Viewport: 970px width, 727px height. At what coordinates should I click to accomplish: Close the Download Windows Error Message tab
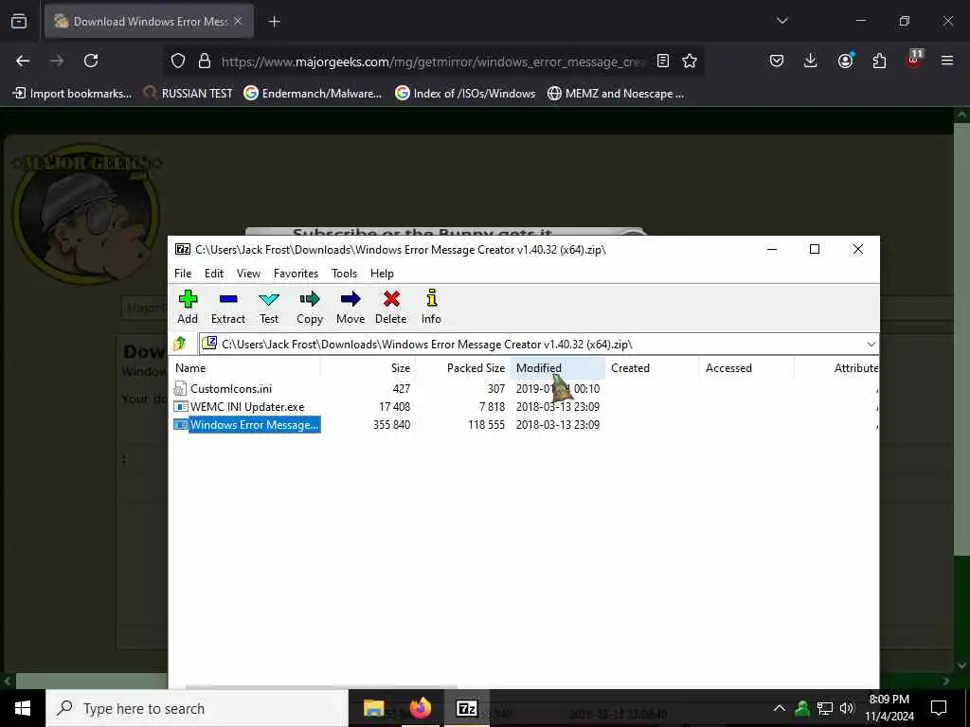pyautogui.click(x=238, y=21)
